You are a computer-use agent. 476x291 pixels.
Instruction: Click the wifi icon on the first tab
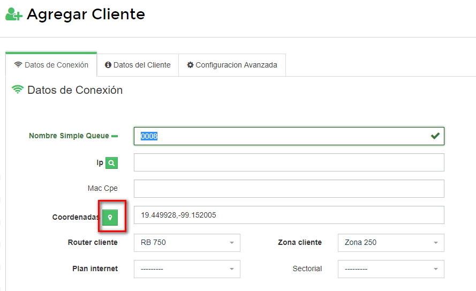pyautogui.click(x=18, y=65)
